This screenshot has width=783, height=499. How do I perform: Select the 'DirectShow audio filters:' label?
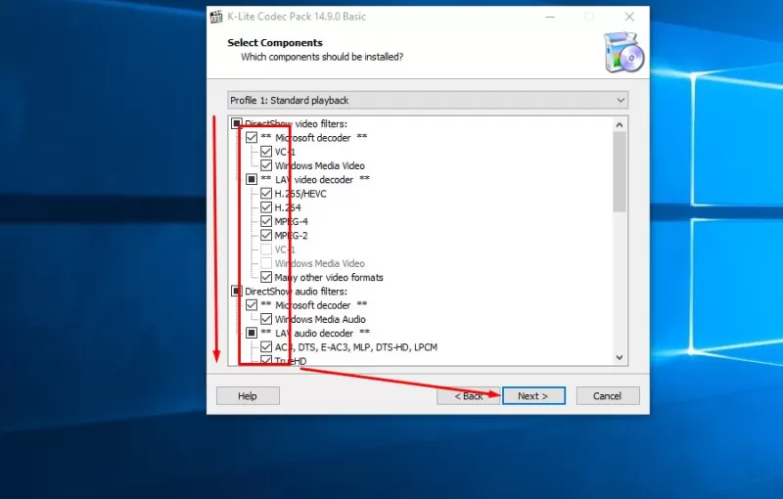click(296, 292)
